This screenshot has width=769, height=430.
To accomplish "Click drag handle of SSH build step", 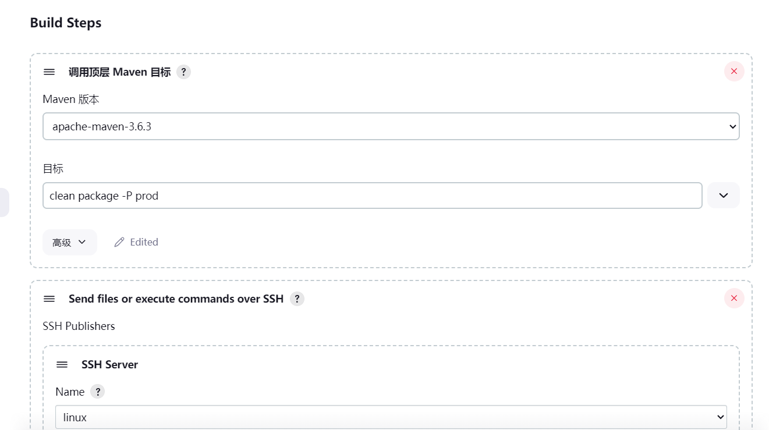I will click(x=49, y=298).
